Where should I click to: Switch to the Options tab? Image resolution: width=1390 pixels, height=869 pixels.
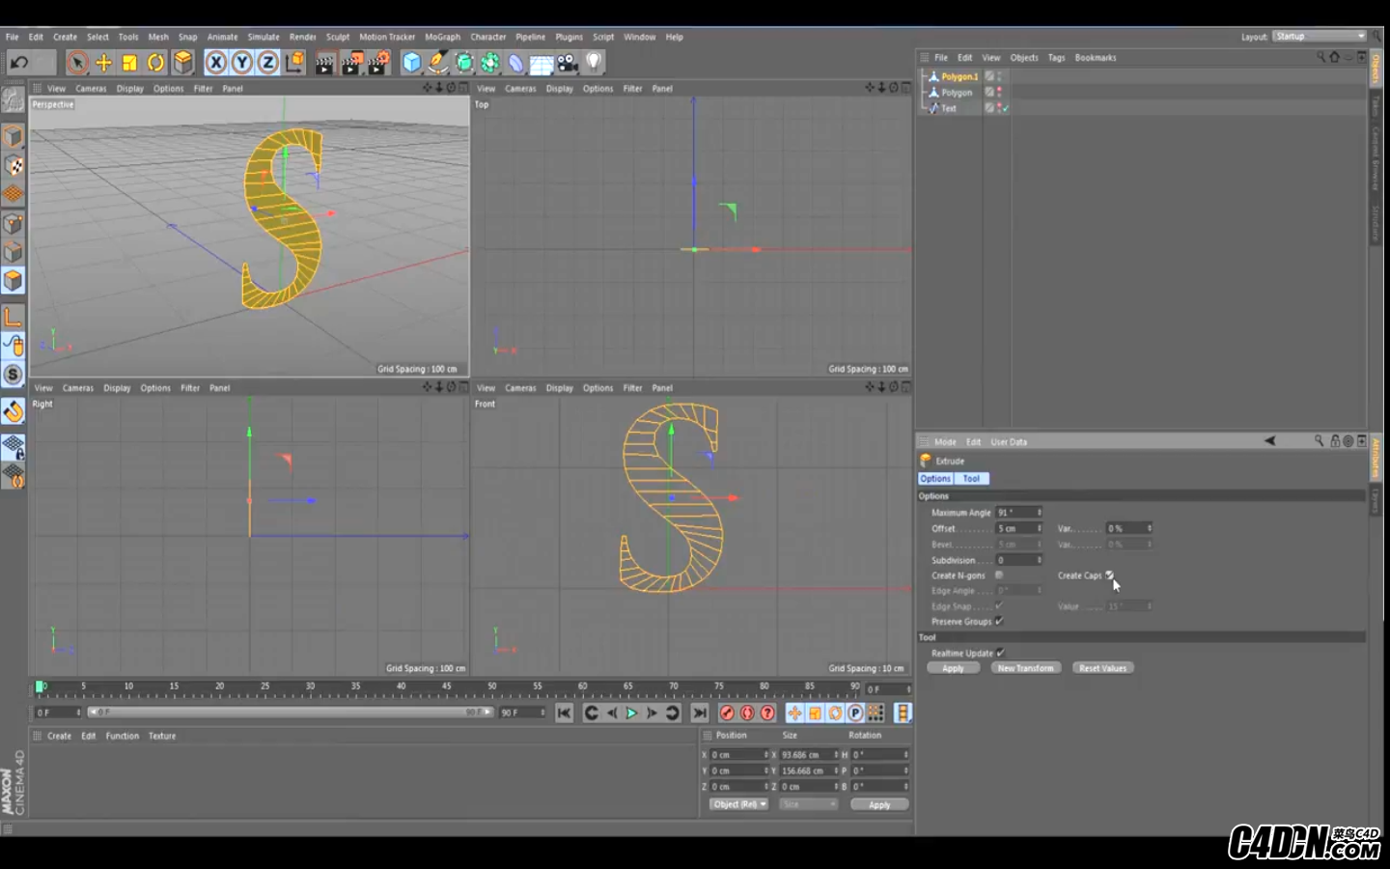tap(935, 479)
